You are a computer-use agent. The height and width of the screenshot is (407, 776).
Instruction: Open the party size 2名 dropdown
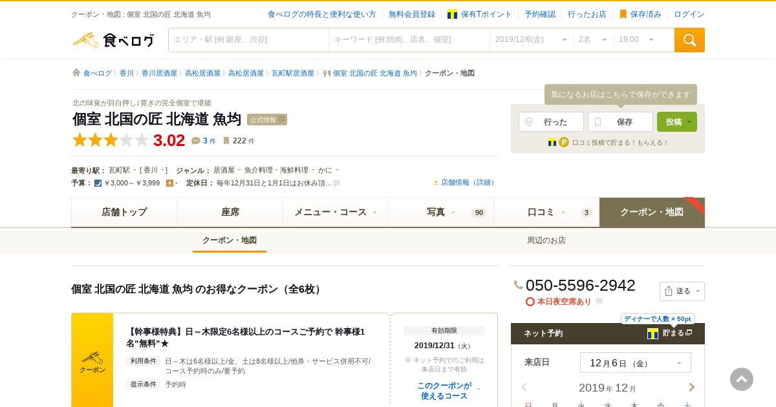[x=593, y=40]
